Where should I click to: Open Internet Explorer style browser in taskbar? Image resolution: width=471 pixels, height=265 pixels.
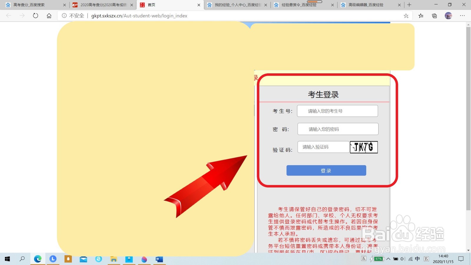99,259
